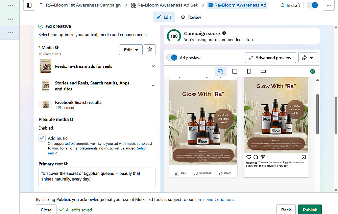Open the Select music link
This screenshot has width=338, height=214.
(x=142, y=148)
